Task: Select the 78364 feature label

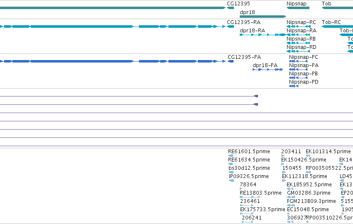Action: (x=248, y=185)
